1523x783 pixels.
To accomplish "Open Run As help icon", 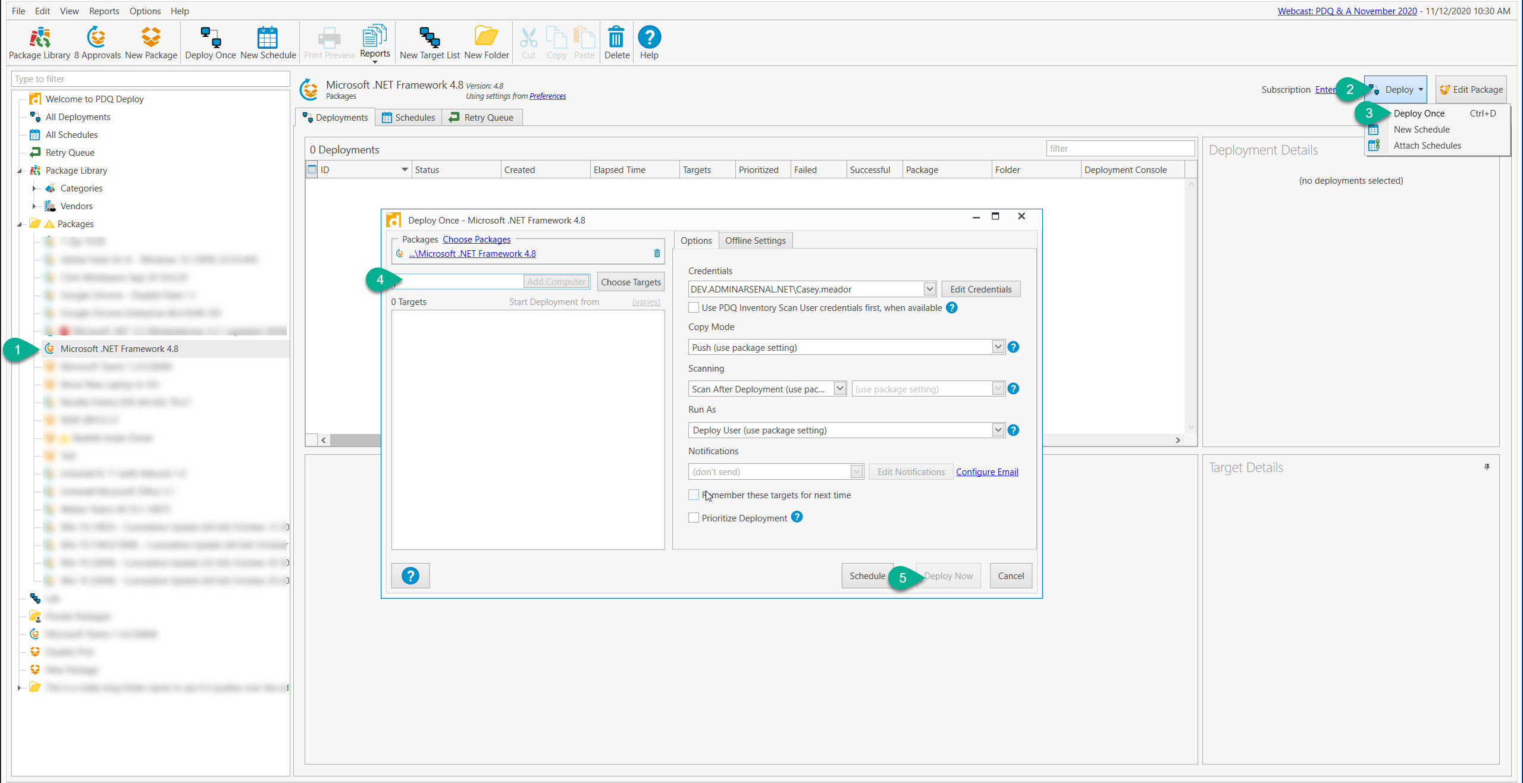I will tap(1013, 430).
